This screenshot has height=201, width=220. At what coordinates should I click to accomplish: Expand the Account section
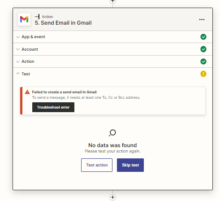[x=112, y=49]
